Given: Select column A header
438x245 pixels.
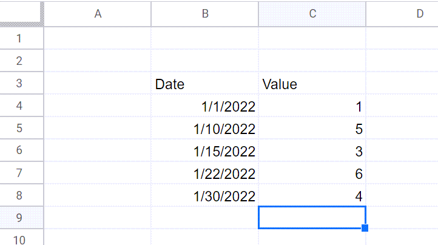Looking at the screenshot, I should (98, 14).
